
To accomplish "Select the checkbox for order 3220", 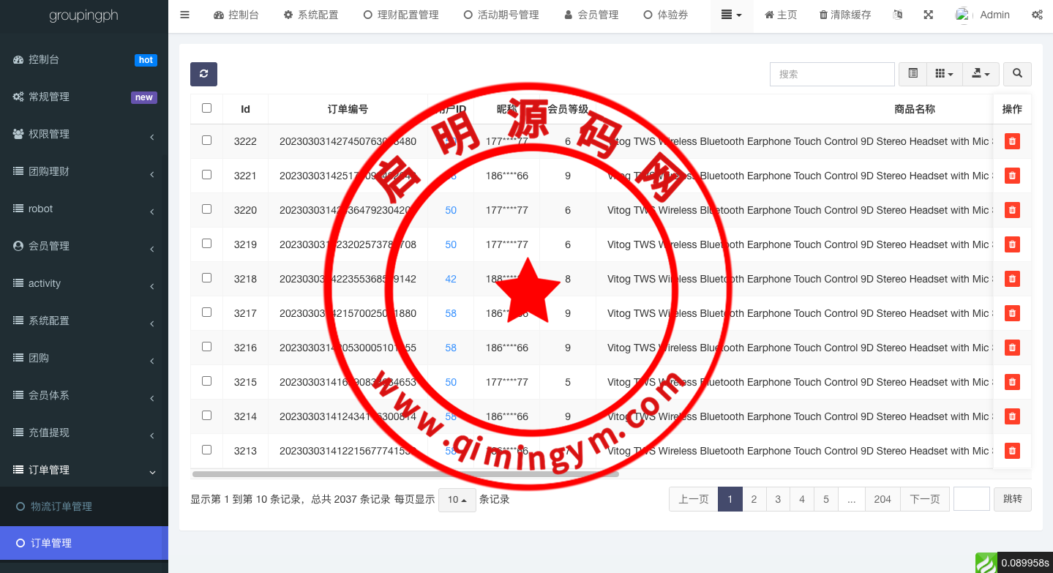I will pyautogui.click(x=206, y=209).
